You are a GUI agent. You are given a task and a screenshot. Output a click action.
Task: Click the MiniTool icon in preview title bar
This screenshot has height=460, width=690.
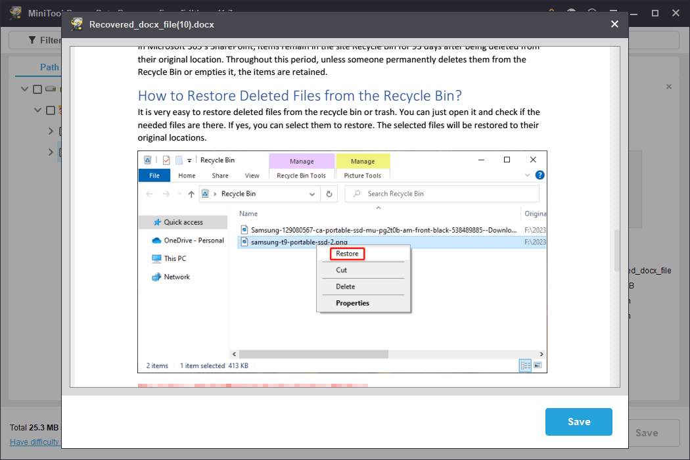(77, 24)
